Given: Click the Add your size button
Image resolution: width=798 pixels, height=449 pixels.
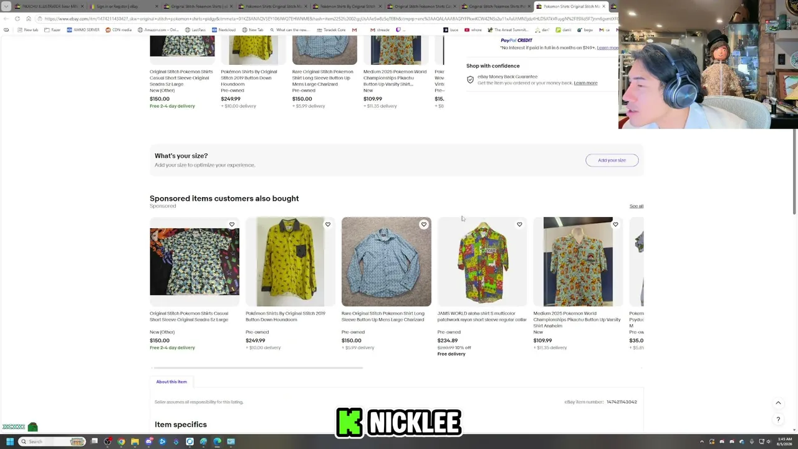Looking at the screenshot, I should pyautogui.click(x=612, y=160).
